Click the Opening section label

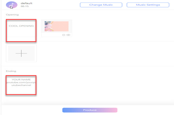coord(11,15)
